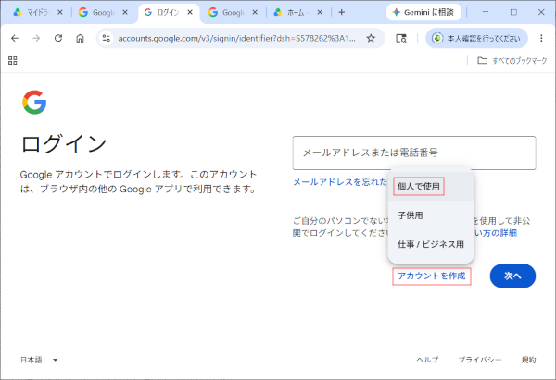
Task: Click the browser forward arrow
Action: click(36, 38)
